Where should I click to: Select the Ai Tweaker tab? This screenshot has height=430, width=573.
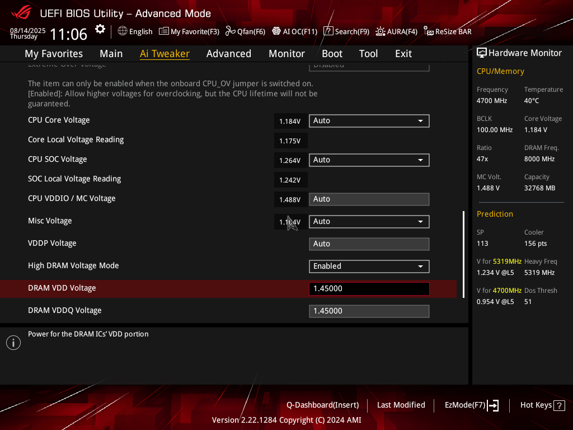pyautogui.click(x=165, y=54)
